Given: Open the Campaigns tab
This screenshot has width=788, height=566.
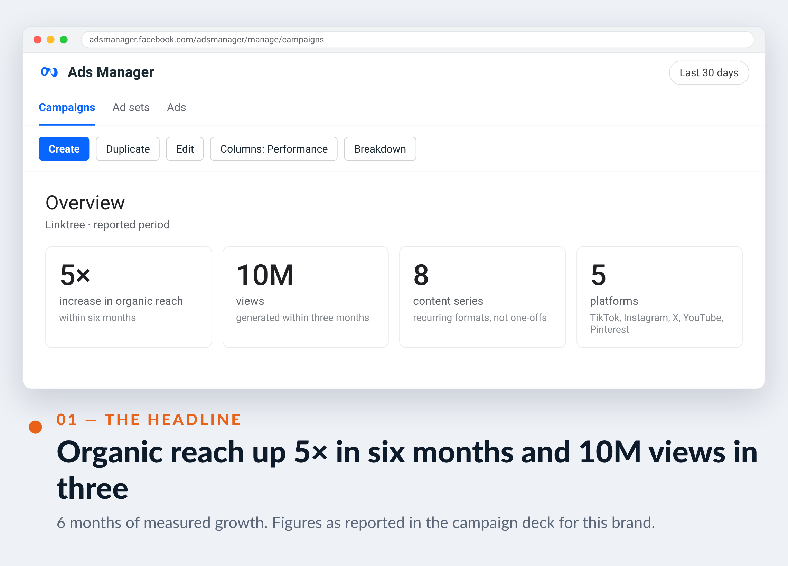Looking at the screenshot, I should point(67,108).
